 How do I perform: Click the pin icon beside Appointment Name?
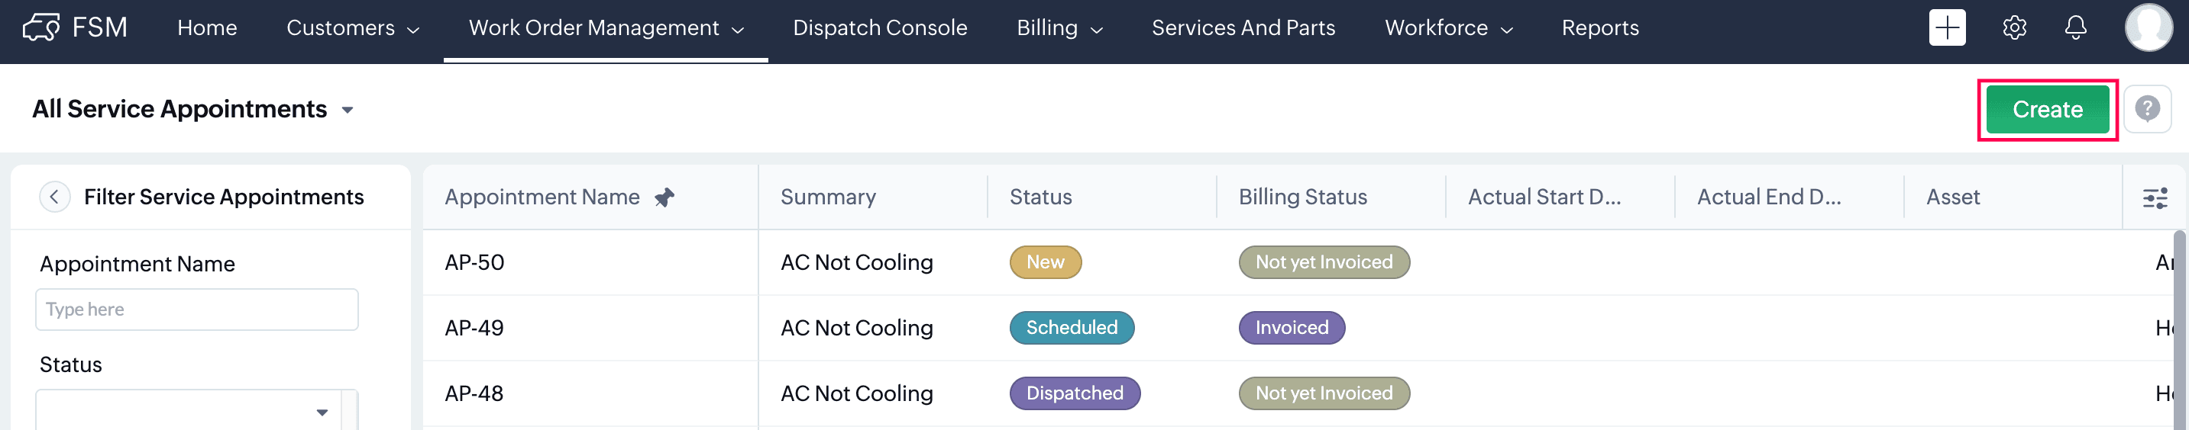(x=664, y=197)
